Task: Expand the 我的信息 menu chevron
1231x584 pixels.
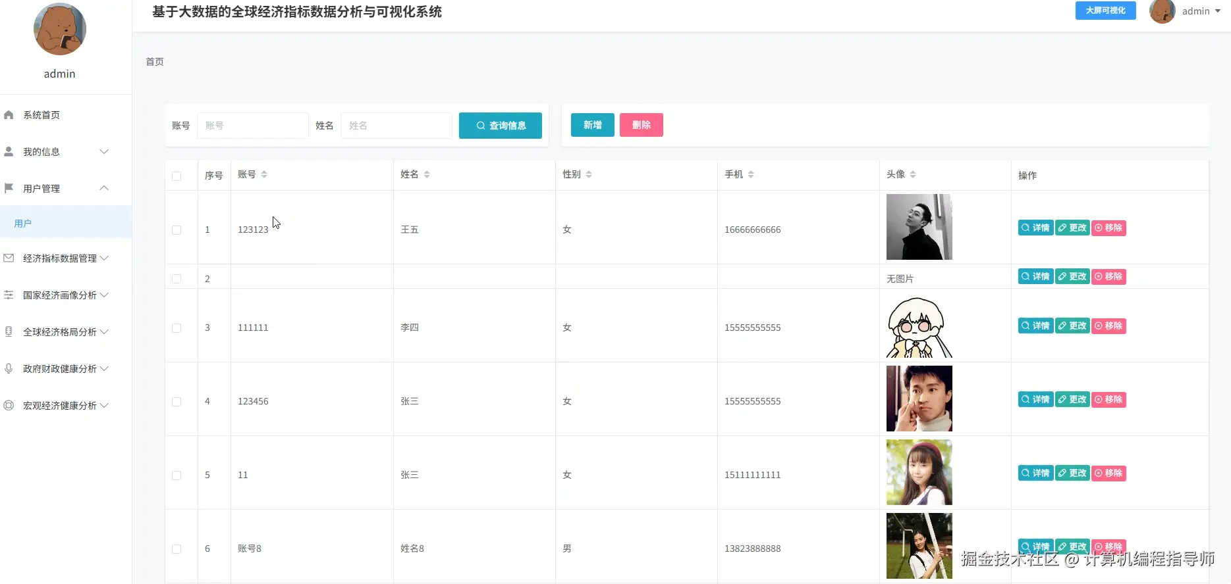Action: (x=104, y=152)
